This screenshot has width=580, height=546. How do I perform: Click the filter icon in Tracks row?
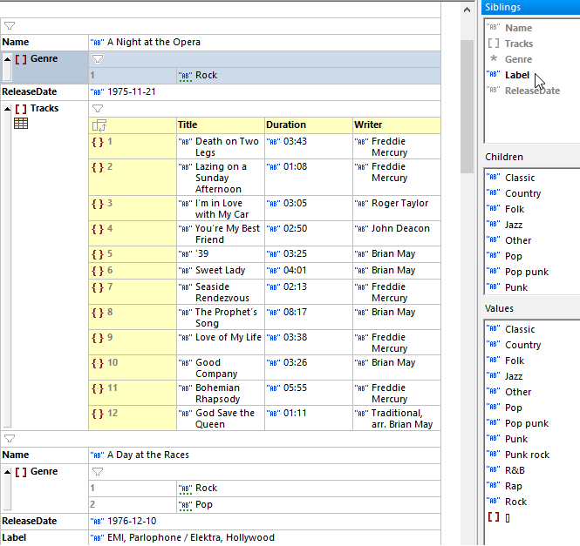coord(98,109)
